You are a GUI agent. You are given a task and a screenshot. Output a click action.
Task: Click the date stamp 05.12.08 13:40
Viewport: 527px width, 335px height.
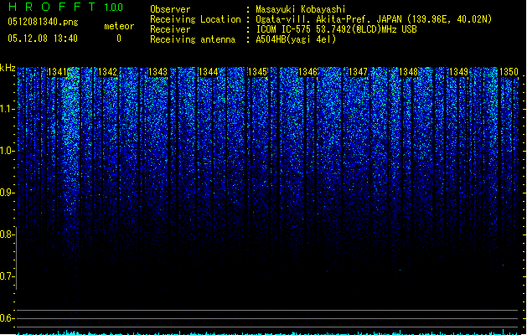tap(43, 39)
